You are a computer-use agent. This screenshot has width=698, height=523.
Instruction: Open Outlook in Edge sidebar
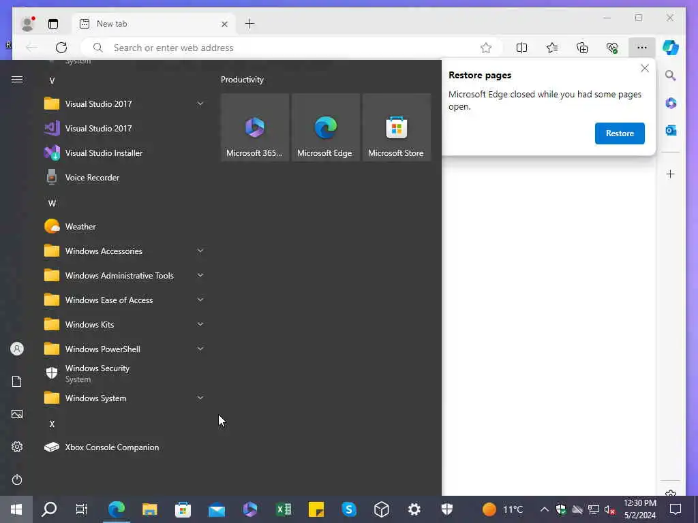pos(671,130)
